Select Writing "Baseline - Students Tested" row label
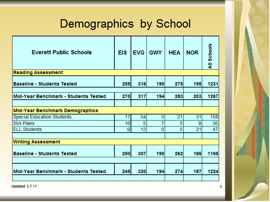The width and height of the screenshot is (270, 202). pos(45,154)
